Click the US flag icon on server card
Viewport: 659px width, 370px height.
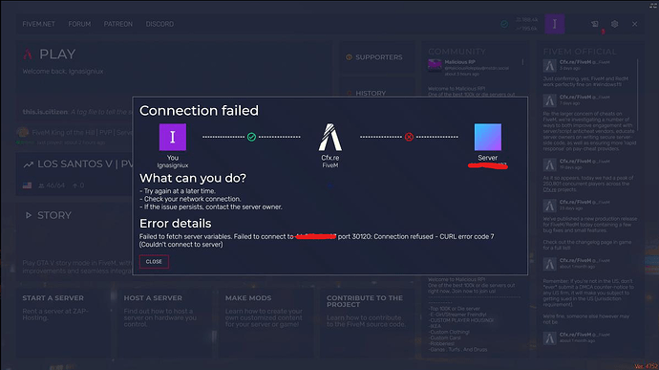coord(27,185)
